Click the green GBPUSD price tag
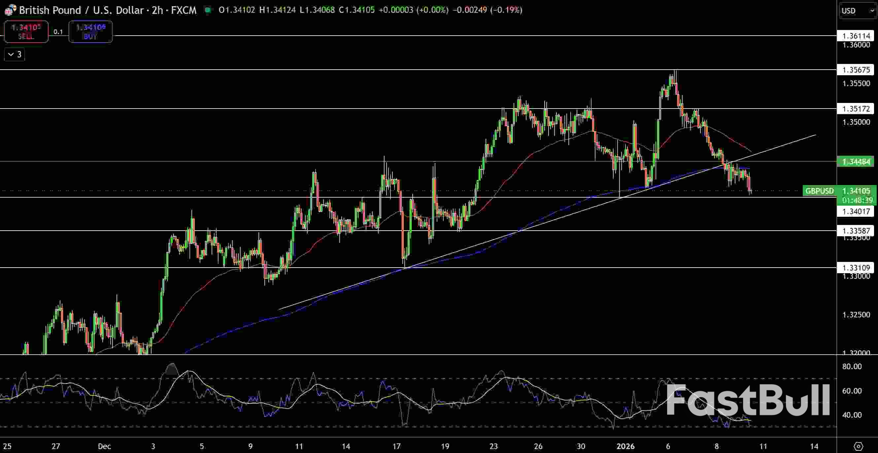The height and width of the screenshot is (453, 878). pos(819,191)
